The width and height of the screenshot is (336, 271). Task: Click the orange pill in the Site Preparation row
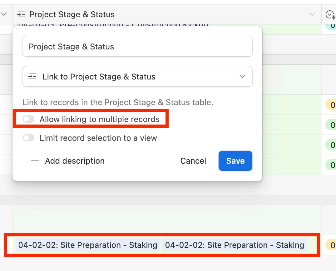(331, 245)
